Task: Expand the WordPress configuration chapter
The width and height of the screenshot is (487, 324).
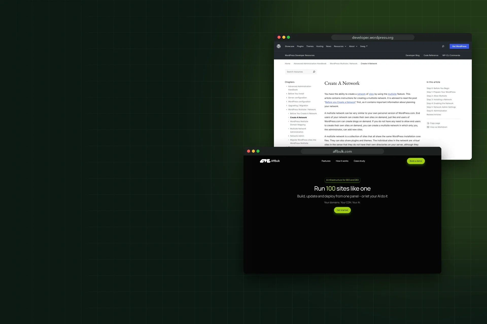Action: [287, 102]
